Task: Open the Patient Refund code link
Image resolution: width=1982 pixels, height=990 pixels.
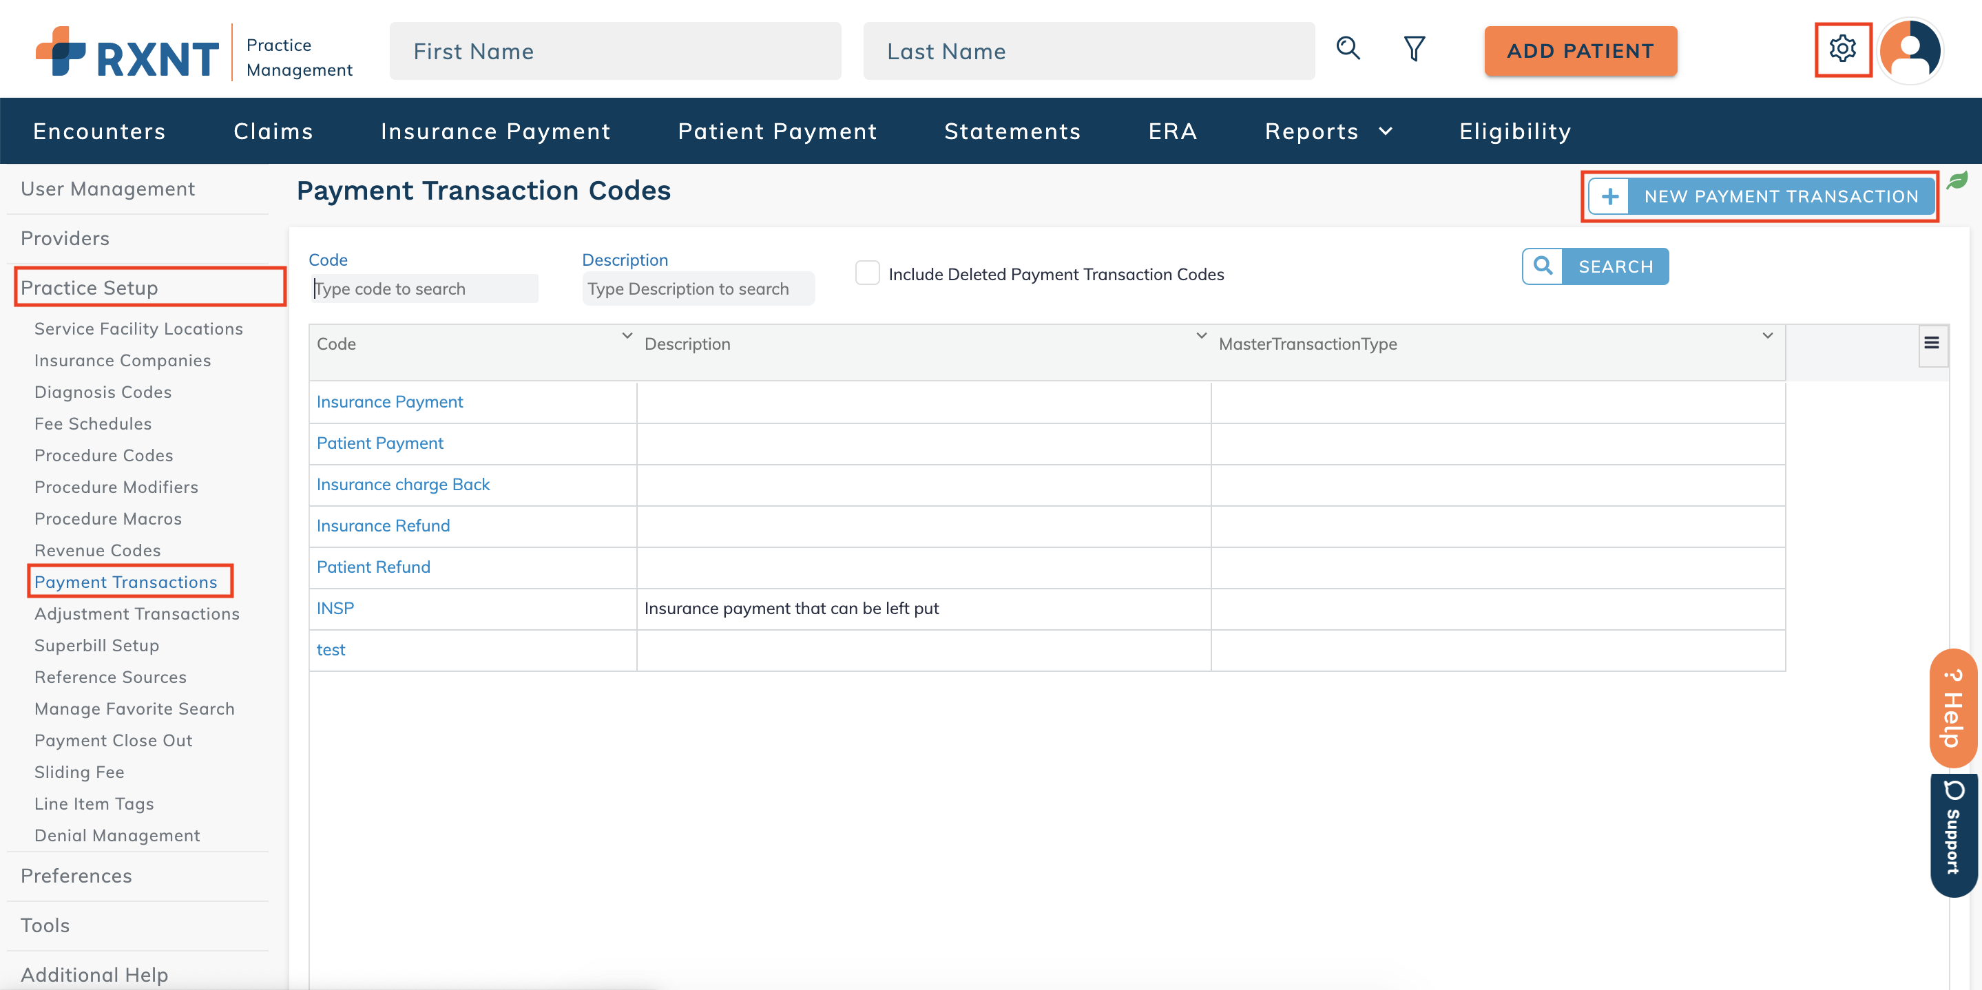Action: 373,567
